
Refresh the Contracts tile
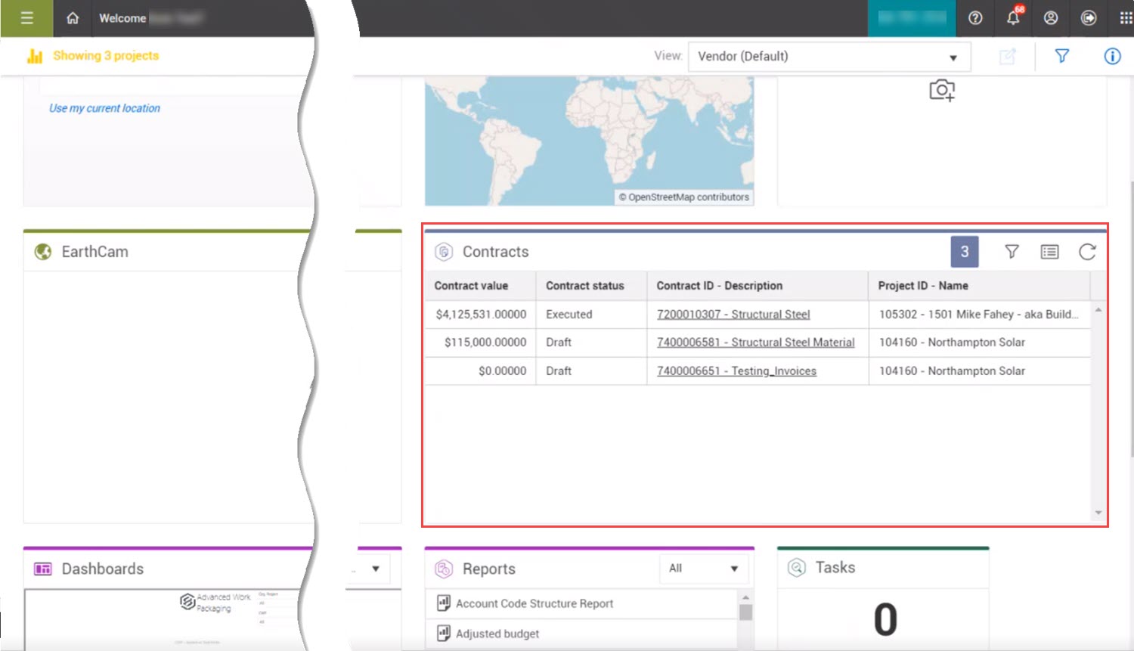(x=1087, y=252)
